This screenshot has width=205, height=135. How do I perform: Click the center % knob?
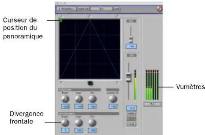(x=113, y=99)
